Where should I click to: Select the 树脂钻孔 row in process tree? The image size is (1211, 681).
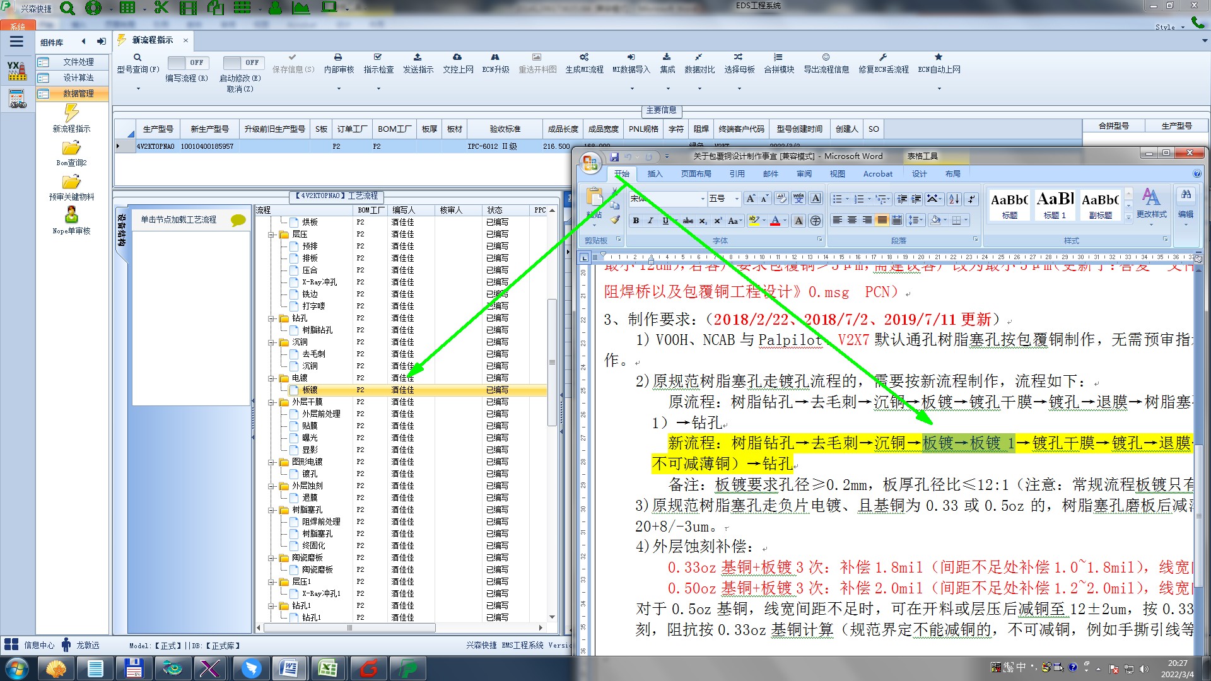click(317, 330)
